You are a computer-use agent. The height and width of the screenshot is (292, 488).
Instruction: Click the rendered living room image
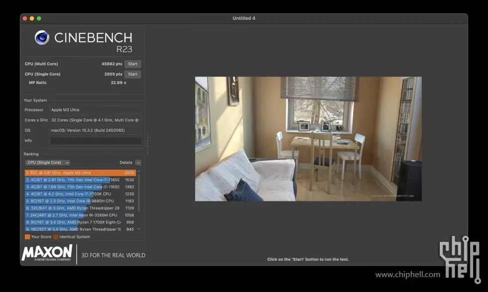308,139
